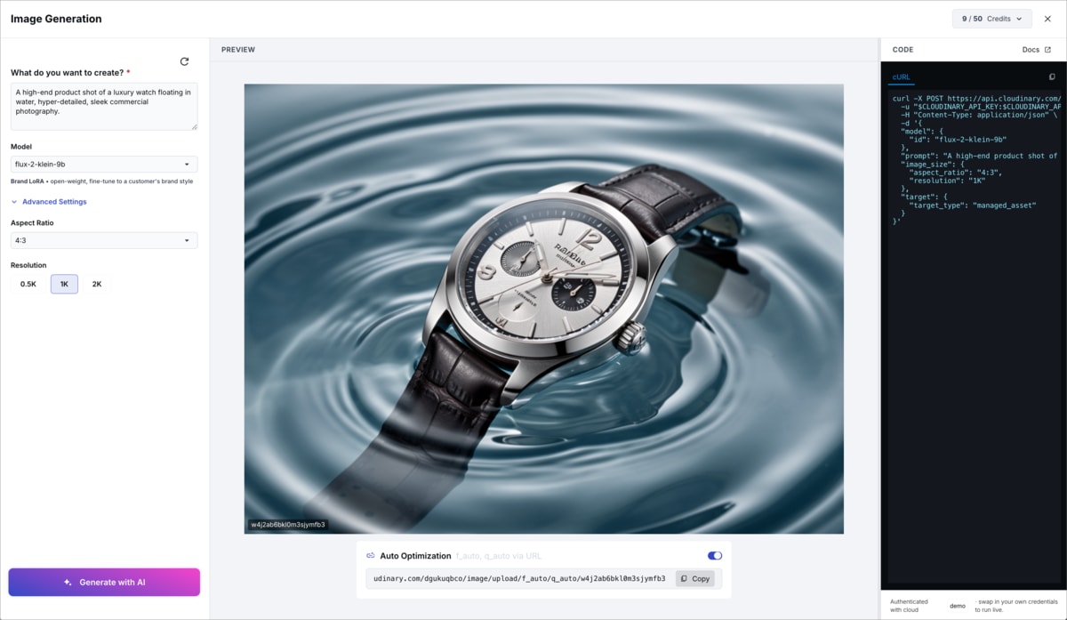Copy the optimized image URL
The height and width of the screenshot is (620, 1067).
pos(695,578)
